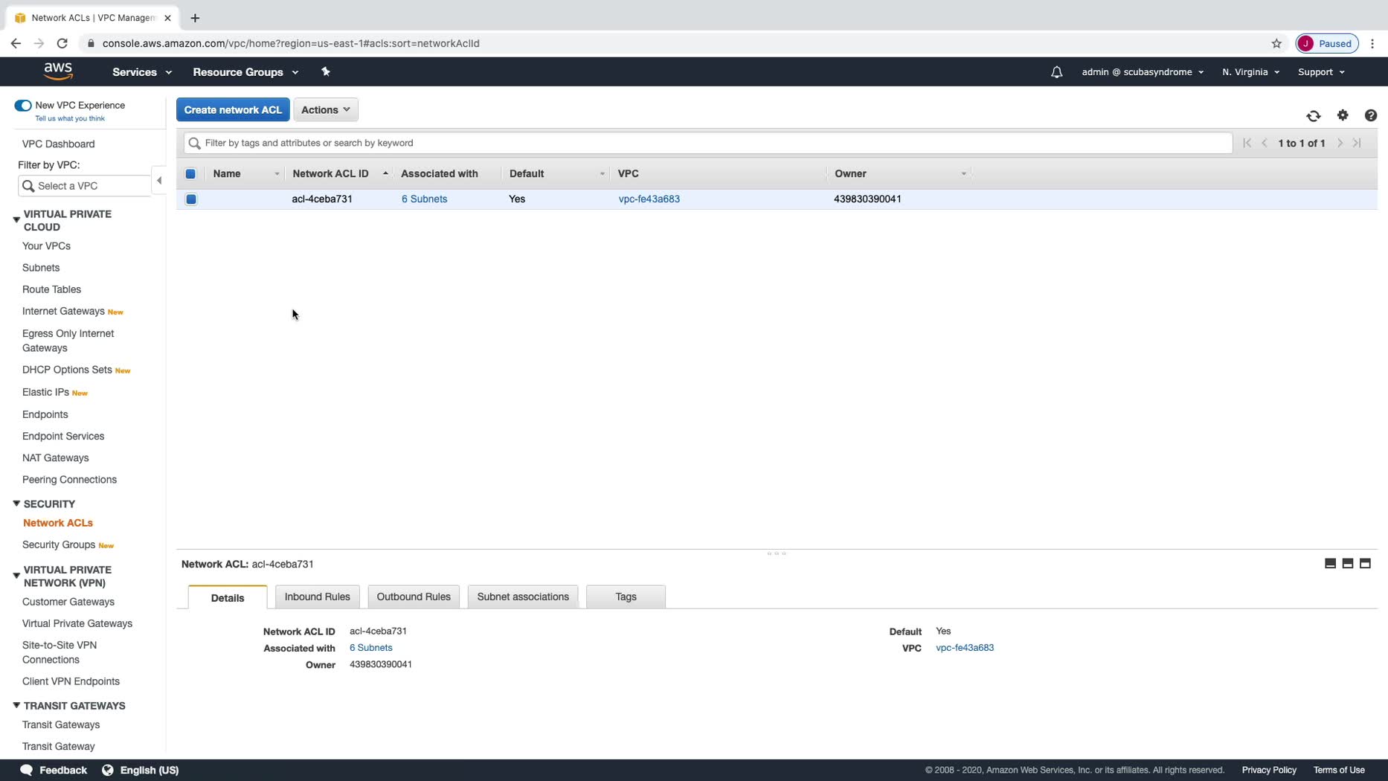The width and height of the screenshot is (1388, 781).
Task: Open VPC Dashboard in sidebar
Action: [58, 144]
